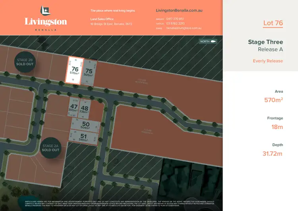The height and width of the screenshot is (211, 298).
Task: Click the Frontage value 18m
Action: pos(277,127)
